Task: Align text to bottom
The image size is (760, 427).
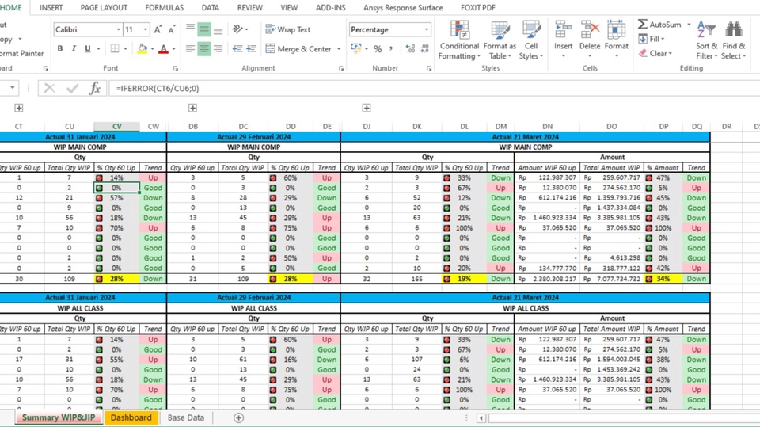Action: pos(218,29)
